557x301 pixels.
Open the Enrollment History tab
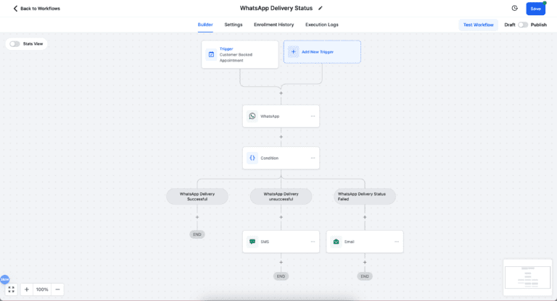click(x=274, y=25)
